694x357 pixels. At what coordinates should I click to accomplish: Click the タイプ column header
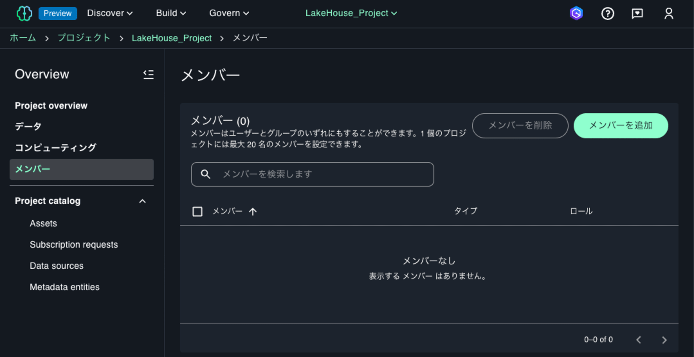click(x=466, y=211)
